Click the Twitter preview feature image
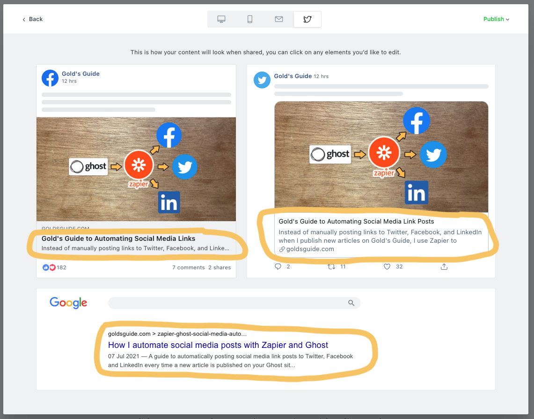This screenshot has width=534, height=419. coord(381,157)
